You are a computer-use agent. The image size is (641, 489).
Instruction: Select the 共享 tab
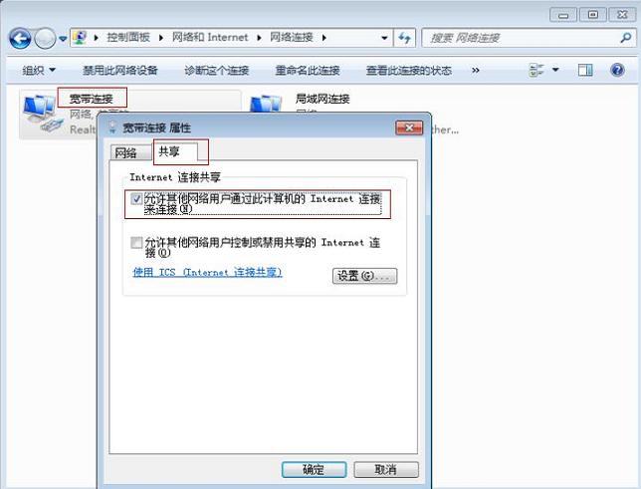169,152
